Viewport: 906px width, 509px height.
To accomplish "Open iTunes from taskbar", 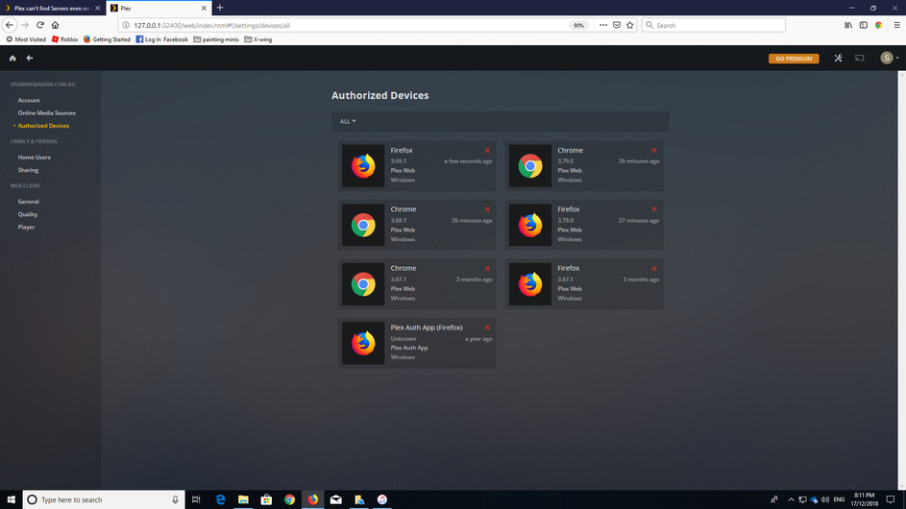I will 382,499.
